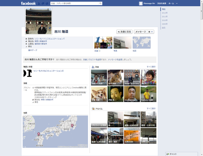Click the Facebook logo
Viewport: 203px width, 156px height.
28,3
